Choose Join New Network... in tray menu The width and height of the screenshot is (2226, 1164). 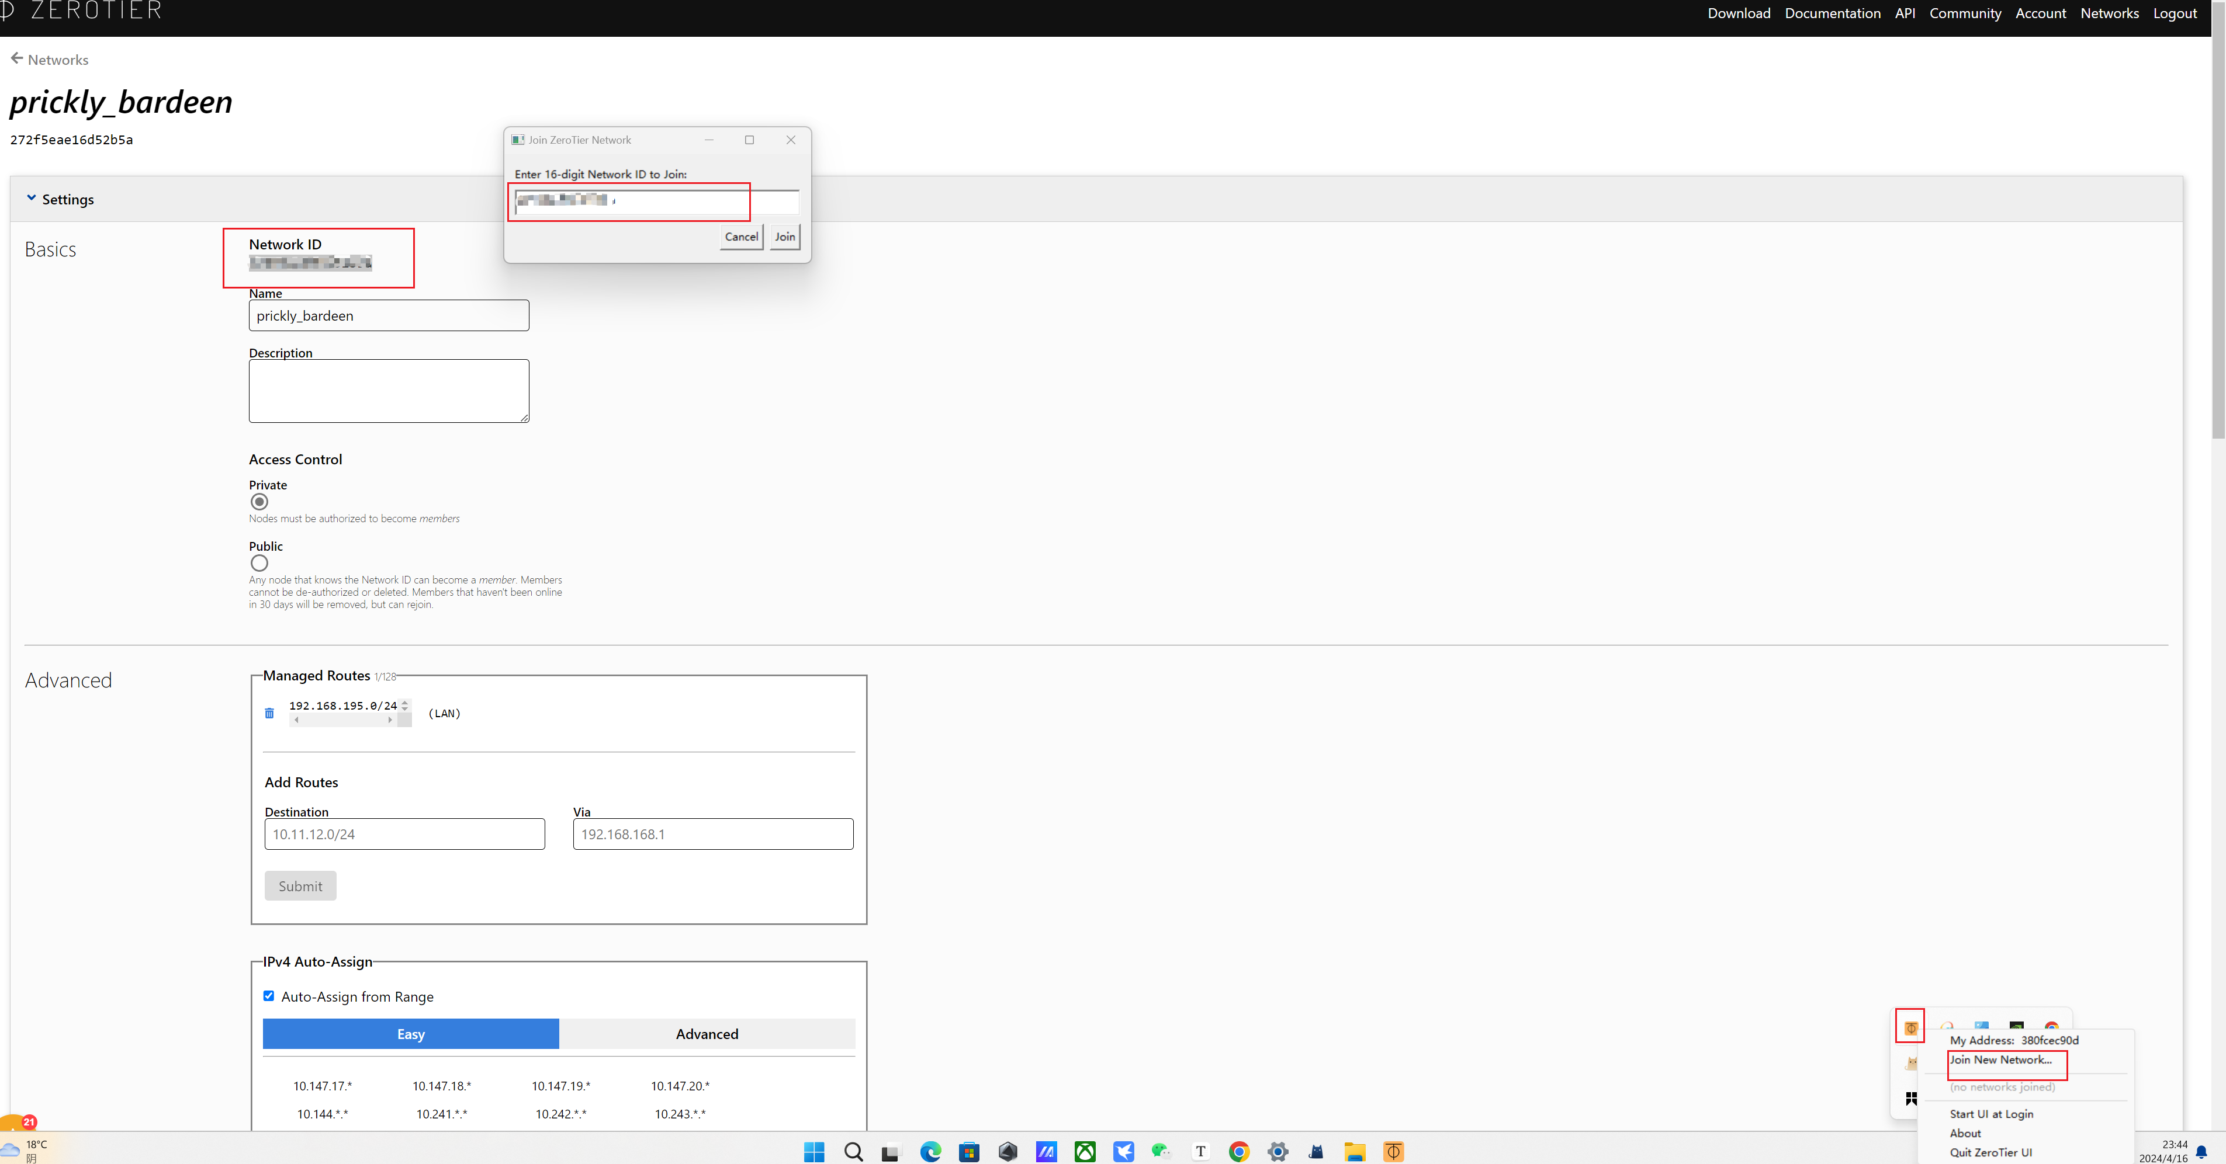point(2000,1059)
